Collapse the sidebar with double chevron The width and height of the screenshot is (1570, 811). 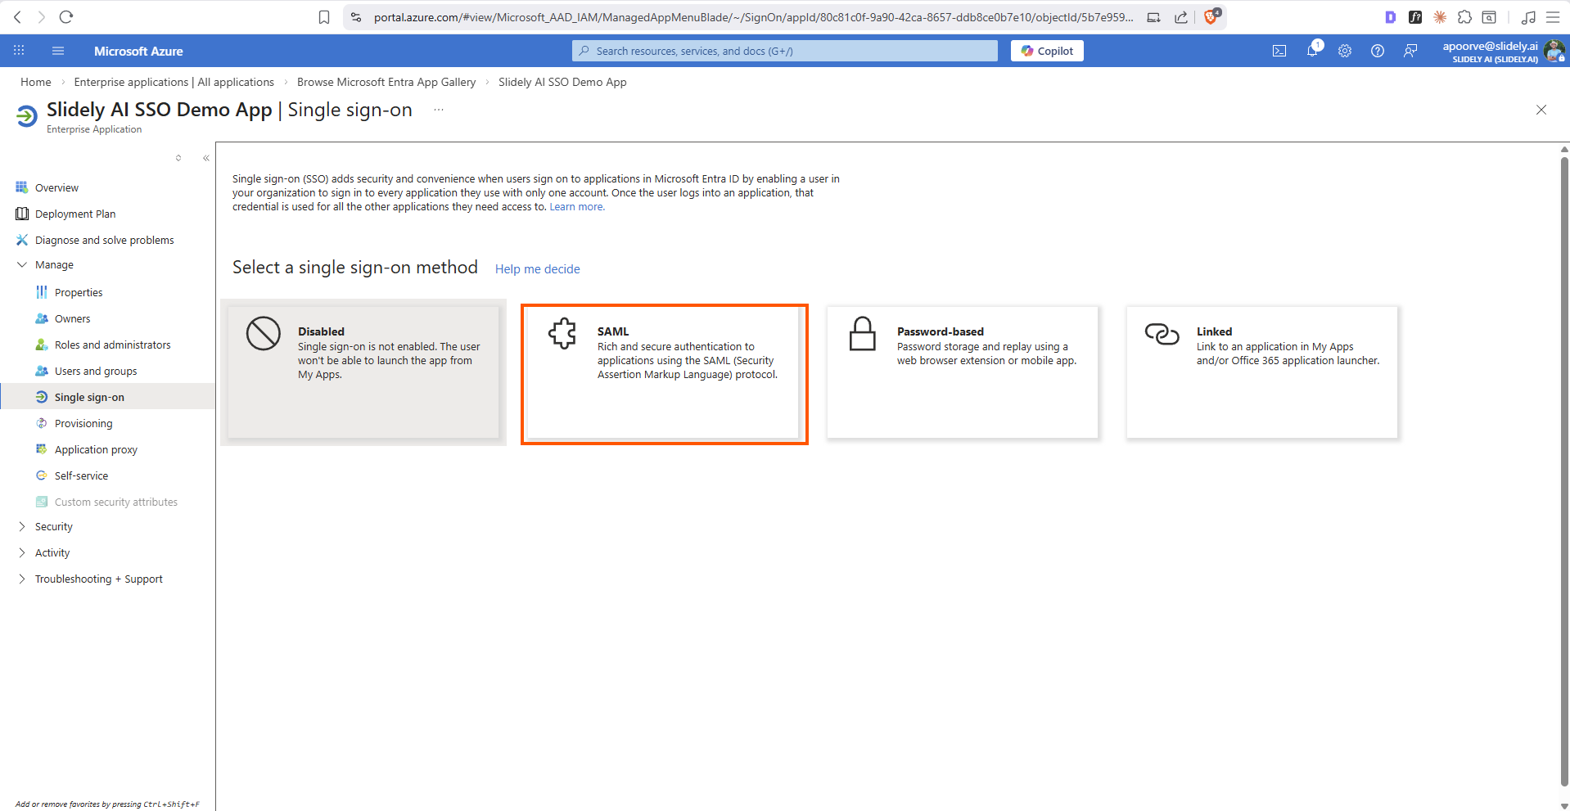coord(206,158)
